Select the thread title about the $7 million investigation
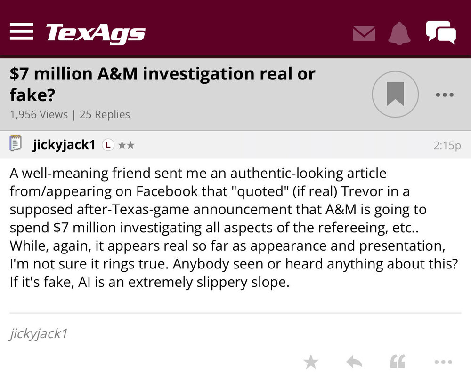The height and width of the screenshot is (379, 471). [162, 83]
